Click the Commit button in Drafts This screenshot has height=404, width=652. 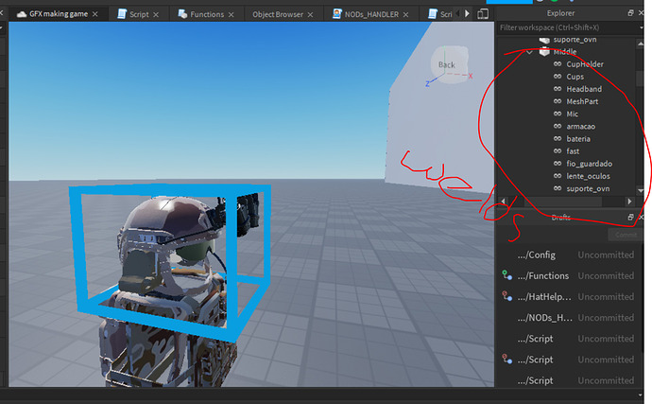(x=626, y=235)
